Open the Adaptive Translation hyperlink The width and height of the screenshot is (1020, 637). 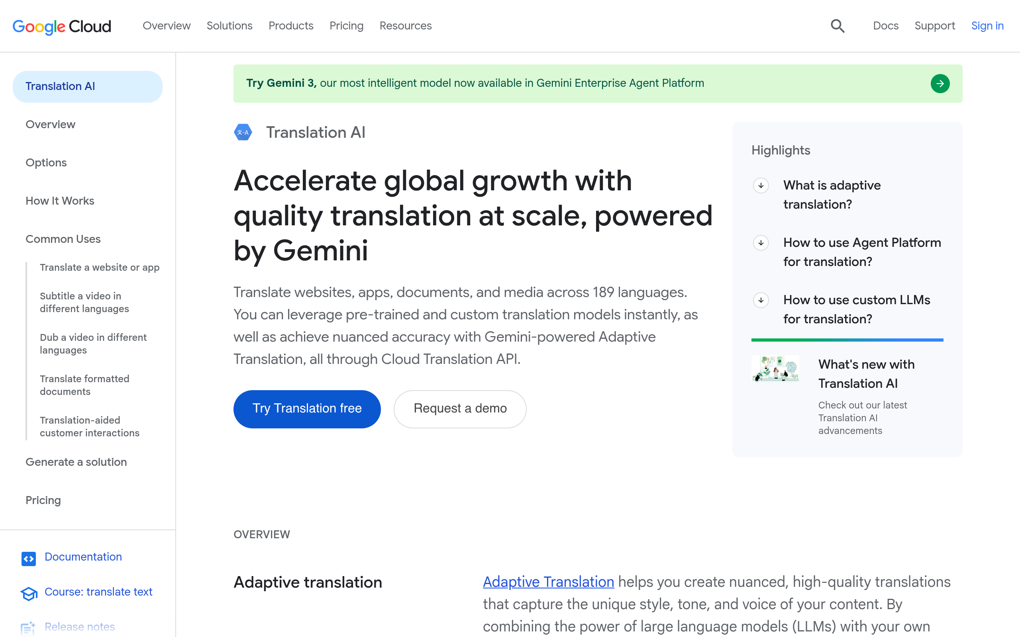[548, 582]
